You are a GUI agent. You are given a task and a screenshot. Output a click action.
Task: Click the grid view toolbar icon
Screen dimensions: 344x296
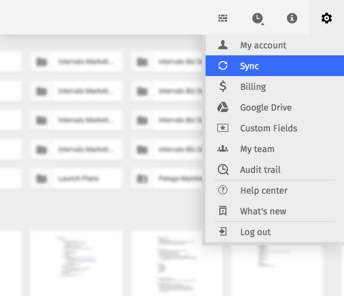coord(223,18)
